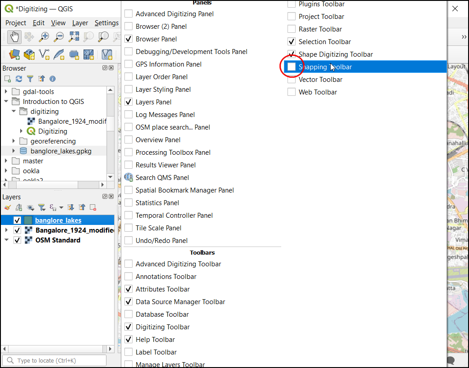Check the Processing Toolbox Panel
The height and width of the screenshot is (368, 469).
pyautogui.click(x=128, y=152)
